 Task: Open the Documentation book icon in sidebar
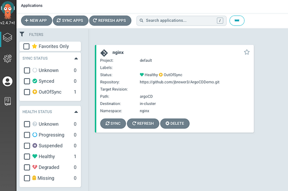pyautogui.click(x=7, y=101)
